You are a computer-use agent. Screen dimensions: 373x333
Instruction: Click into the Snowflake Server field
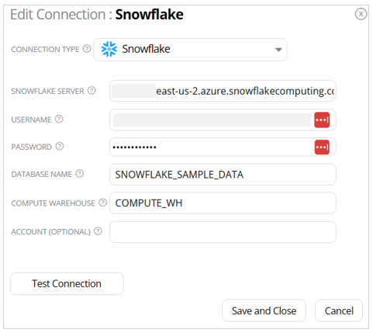(223, 91)
